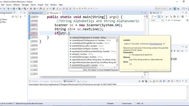The height and width of the screenshot is (106, 189).
Task: Close the Demo.java editor tab
Action: 60,13
